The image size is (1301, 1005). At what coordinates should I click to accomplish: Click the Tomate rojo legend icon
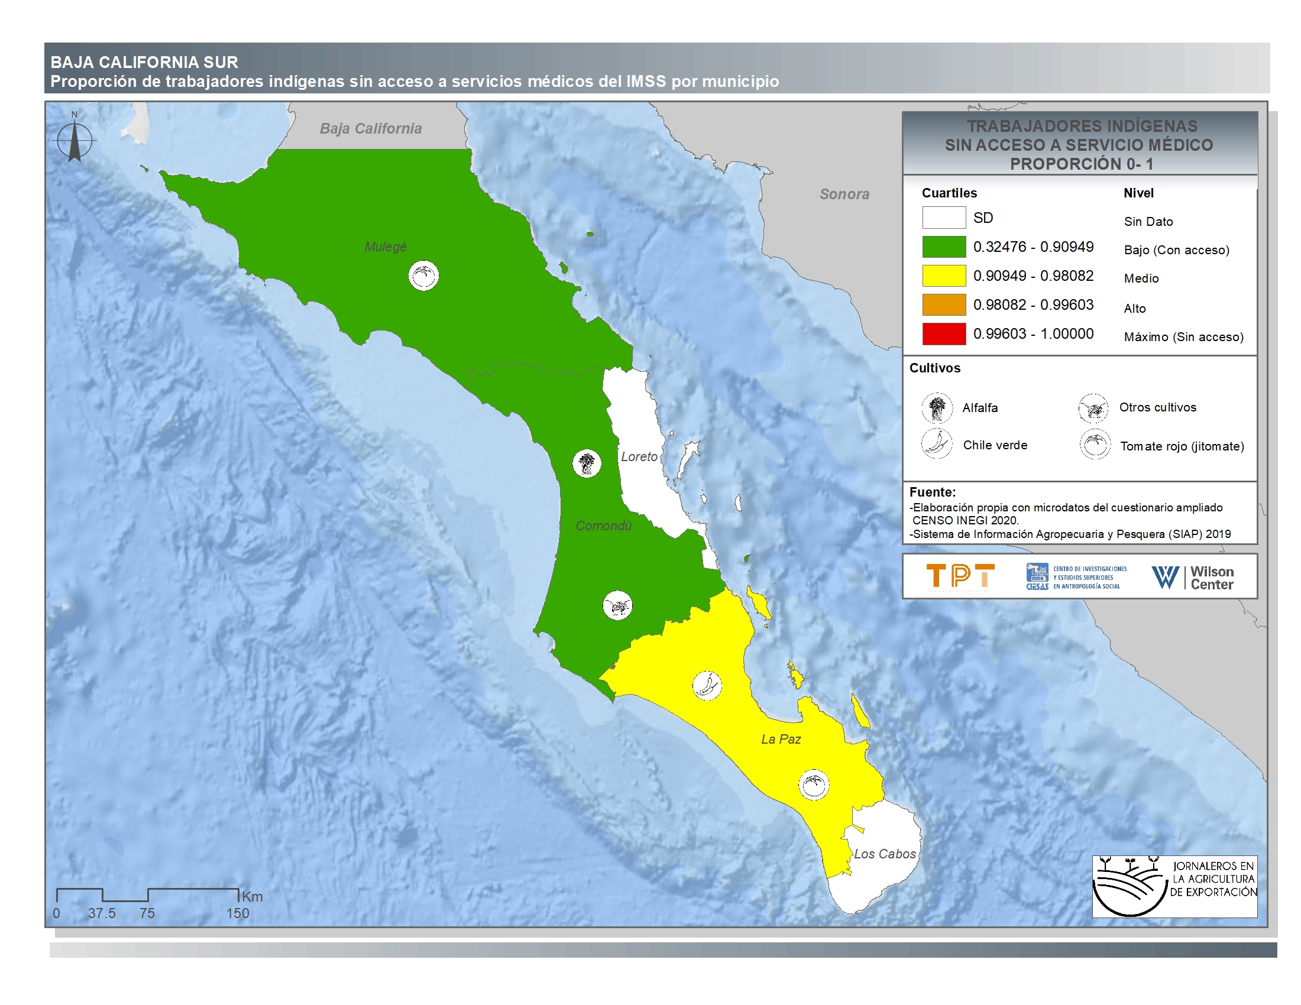click(x=1095, y=445)
